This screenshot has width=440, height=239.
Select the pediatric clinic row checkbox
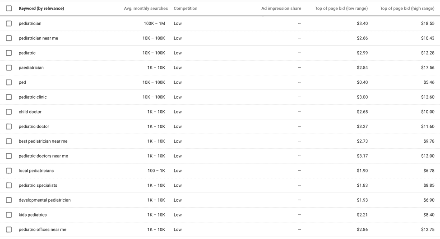(x=9, y=97)
